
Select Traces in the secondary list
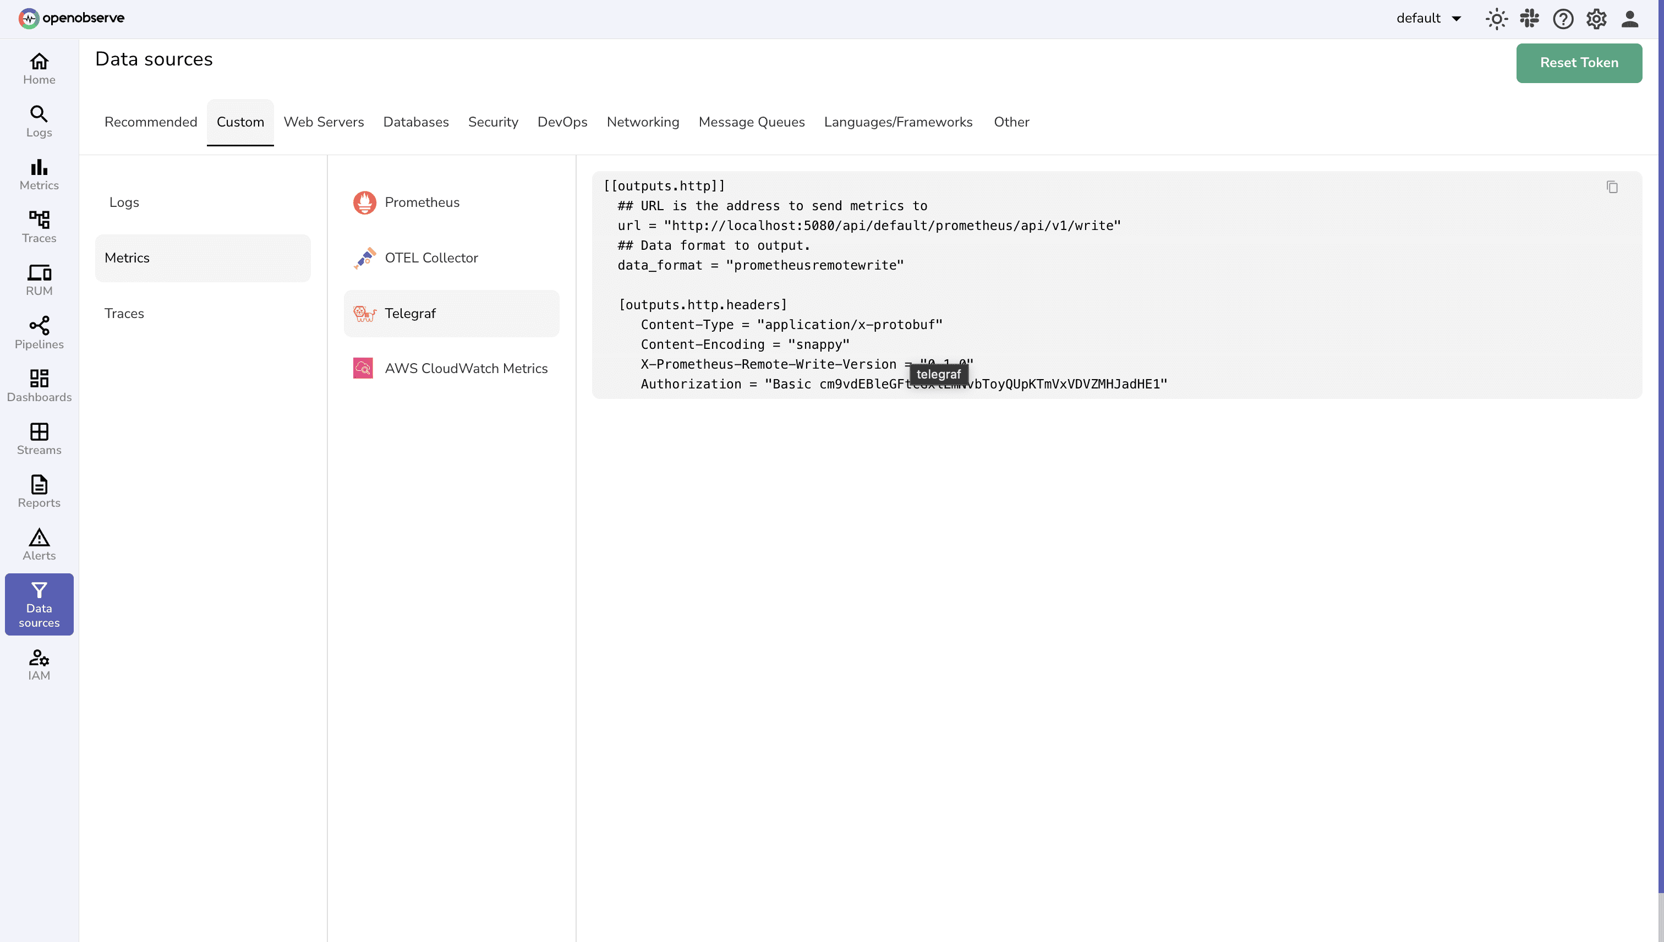[x=124, y=313]
